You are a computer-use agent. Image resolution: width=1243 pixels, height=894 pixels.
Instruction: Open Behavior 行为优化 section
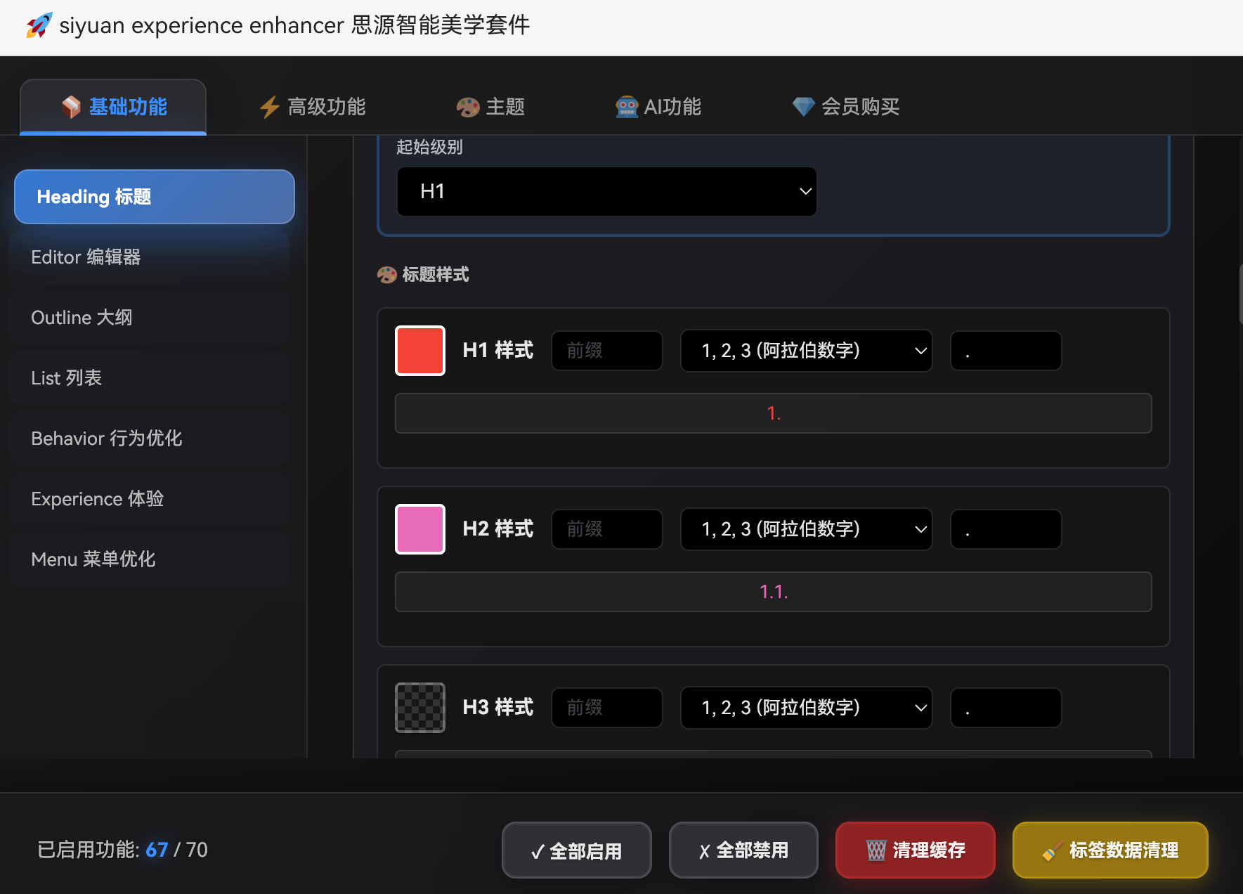150,439
